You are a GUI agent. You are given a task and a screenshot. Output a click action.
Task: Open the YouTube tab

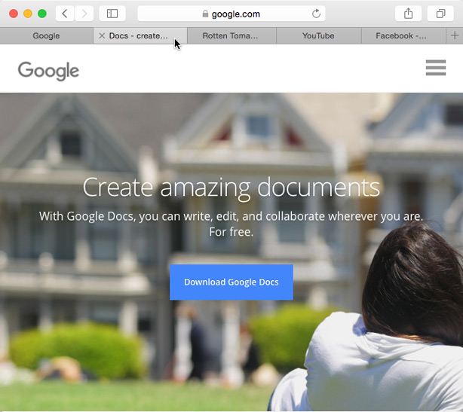click(x=318, y=35)
